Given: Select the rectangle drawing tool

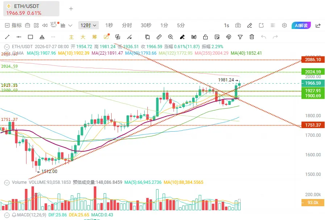Looking at the screenshot, I should pos(30,37).
